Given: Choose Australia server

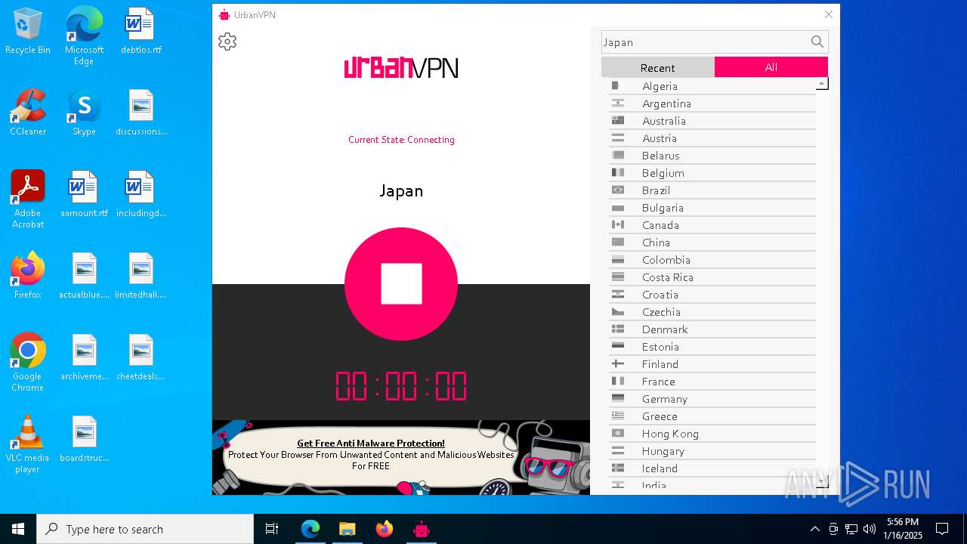Looking at the screenshot, I should click(x=712, y=121).
